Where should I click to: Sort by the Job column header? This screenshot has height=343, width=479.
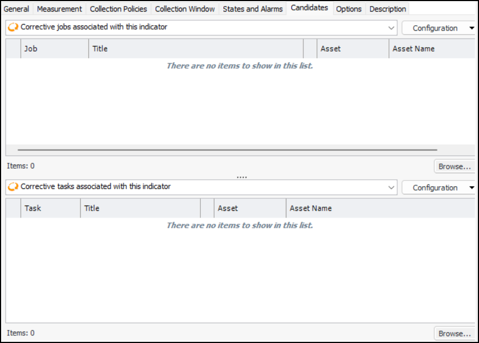tap(55, 49)
